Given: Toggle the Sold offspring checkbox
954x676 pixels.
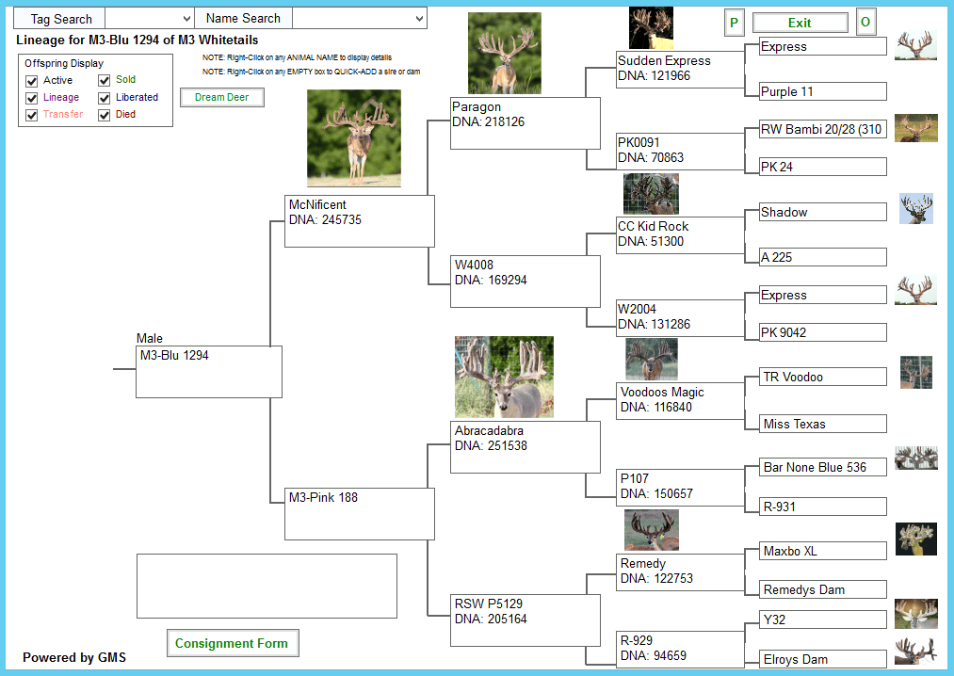Looking at the screenshot, I should (105, 81).
